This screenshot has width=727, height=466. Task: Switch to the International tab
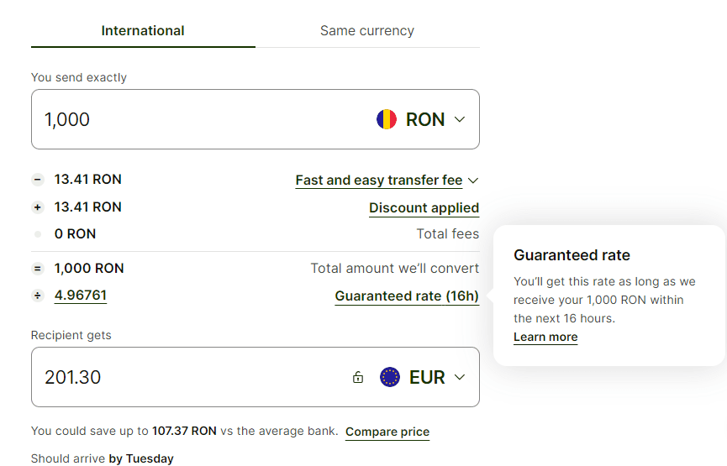pyautogui.click(x=143, y=31)
